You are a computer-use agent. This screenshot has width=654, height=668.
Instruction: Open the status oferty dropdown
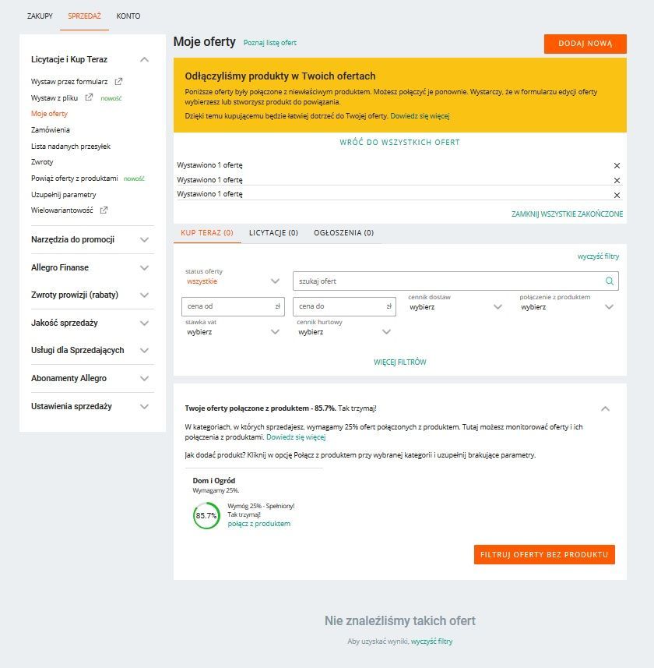click(233, 281)
